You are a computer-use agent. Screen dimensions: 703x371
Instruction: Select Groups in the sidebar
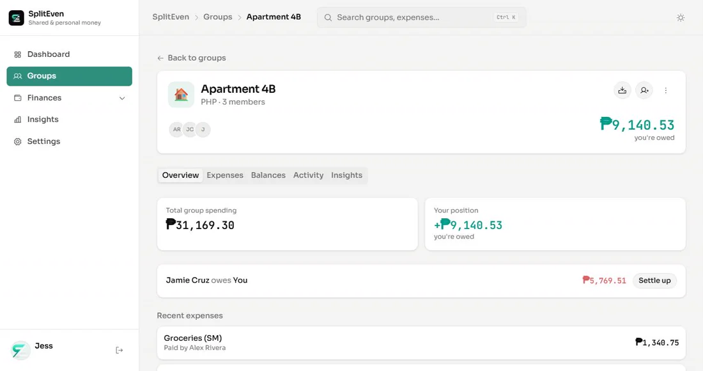coord(69,76)
